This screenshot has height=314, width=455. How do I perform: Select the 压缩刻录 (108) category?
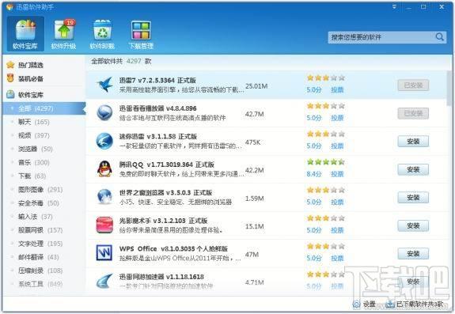point(40,270)
